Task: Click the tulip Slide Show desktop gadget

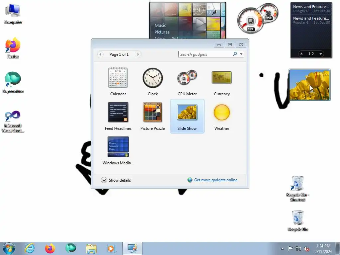Action: 309,85
